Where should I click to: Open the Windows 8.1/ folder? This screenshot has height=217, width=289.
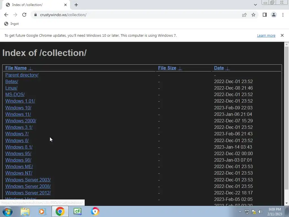click(19, 147)
